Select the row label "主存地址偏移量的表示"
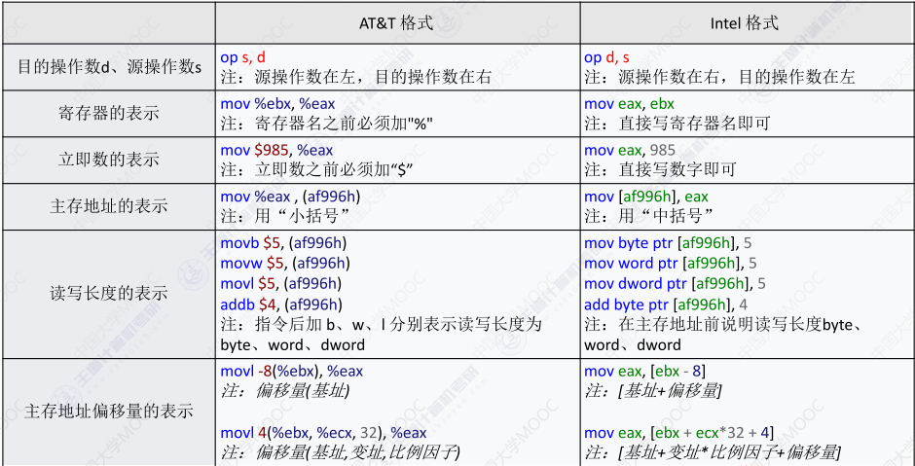 [x=109, y=412]
